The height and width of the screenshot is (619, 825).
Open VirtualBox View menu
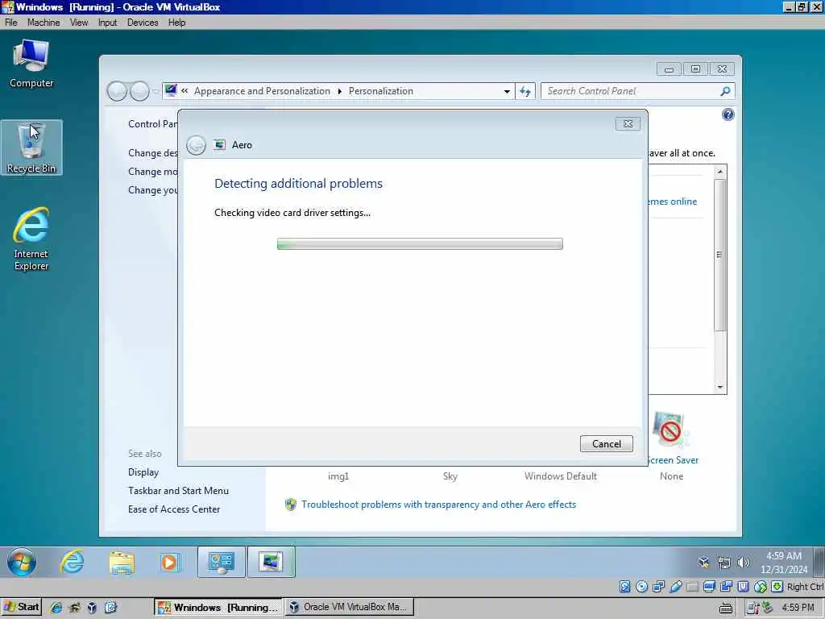point(79,23)
